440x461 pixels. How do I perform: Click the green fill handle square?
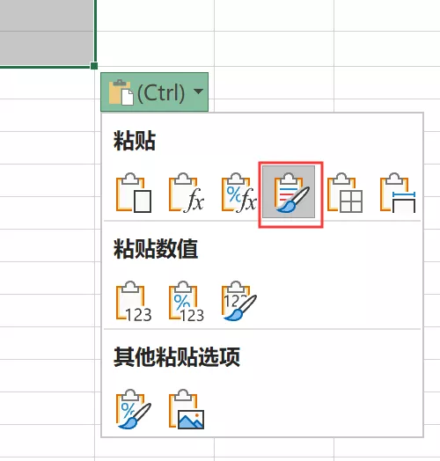[x=94, y=66]
